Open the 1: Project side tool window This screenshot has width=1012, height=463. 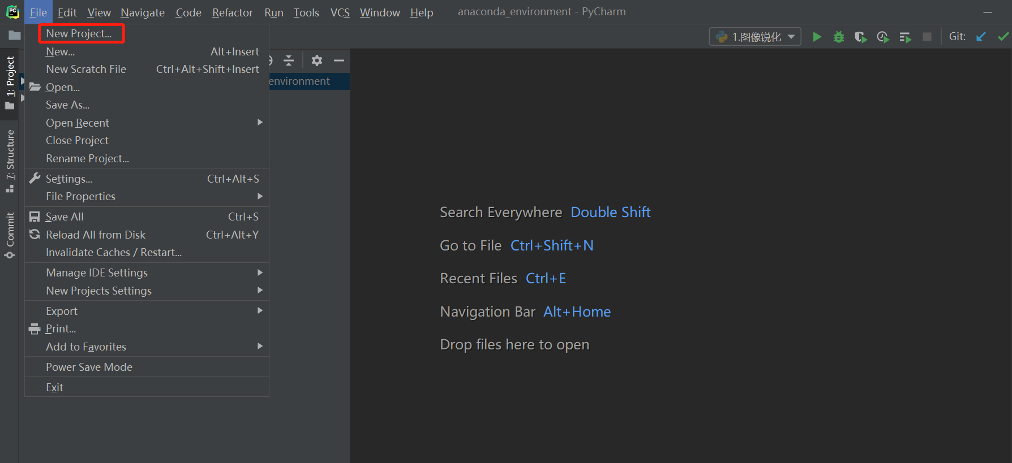(10, 84)
